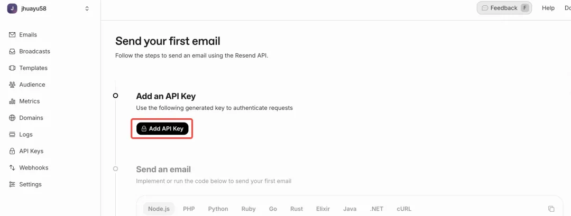Image resolution: width=571 pixels, height=216 pixels.
Task: Go to the Audience people icon
Action: pyautogui.click(x=12, y=84)
